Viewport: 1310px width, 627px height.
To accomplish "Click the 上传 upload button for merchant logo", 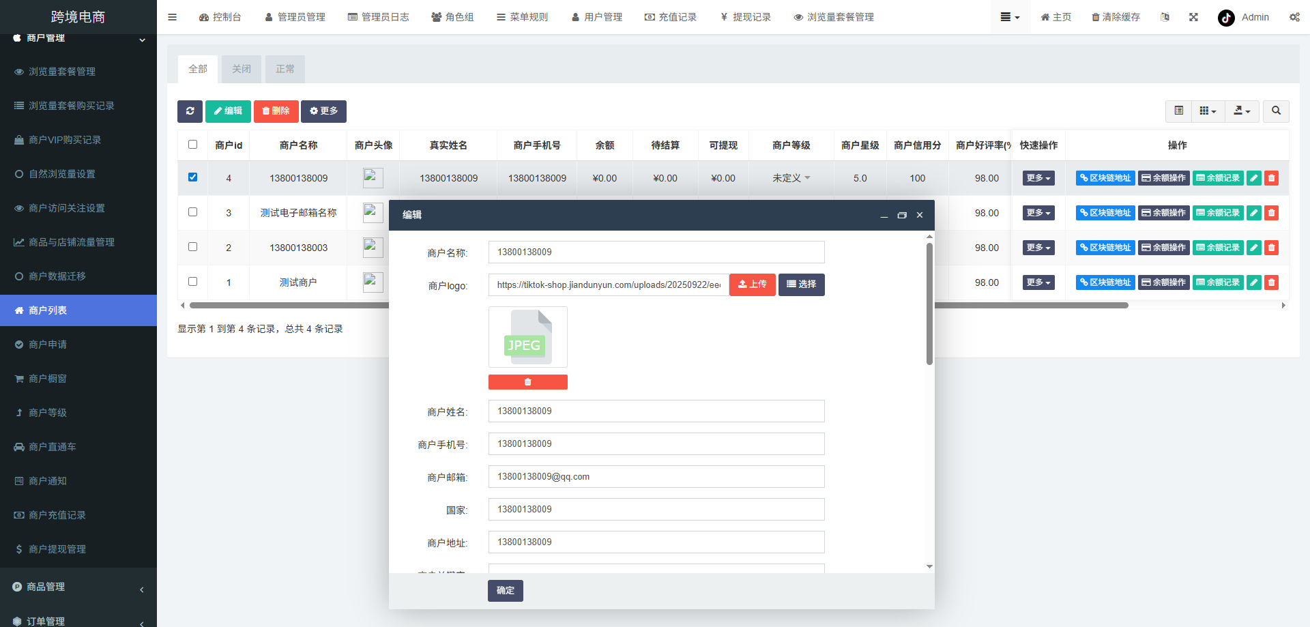I will point(752,285).
